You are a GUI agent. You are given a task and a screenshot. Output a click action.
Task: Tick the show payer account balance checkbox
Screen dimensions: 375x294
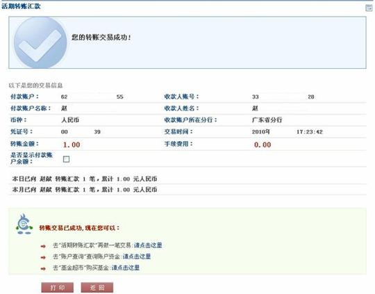point(66,159)
